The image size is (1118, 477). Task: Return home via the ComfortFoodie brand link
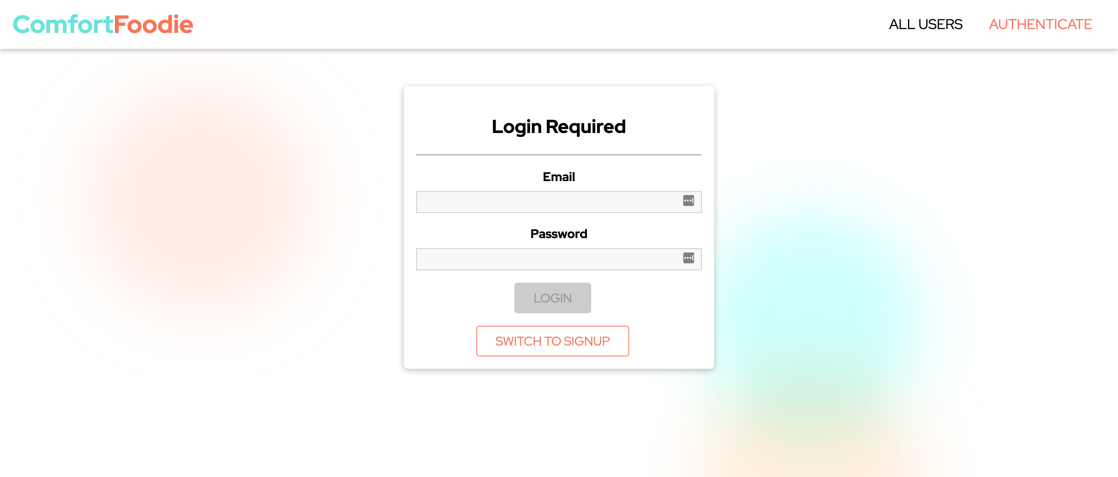point(102,24)
